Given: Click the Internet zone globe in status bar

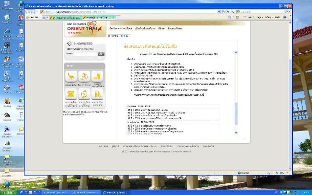Looking at the screenshot, I should click(x=239, y=173).
